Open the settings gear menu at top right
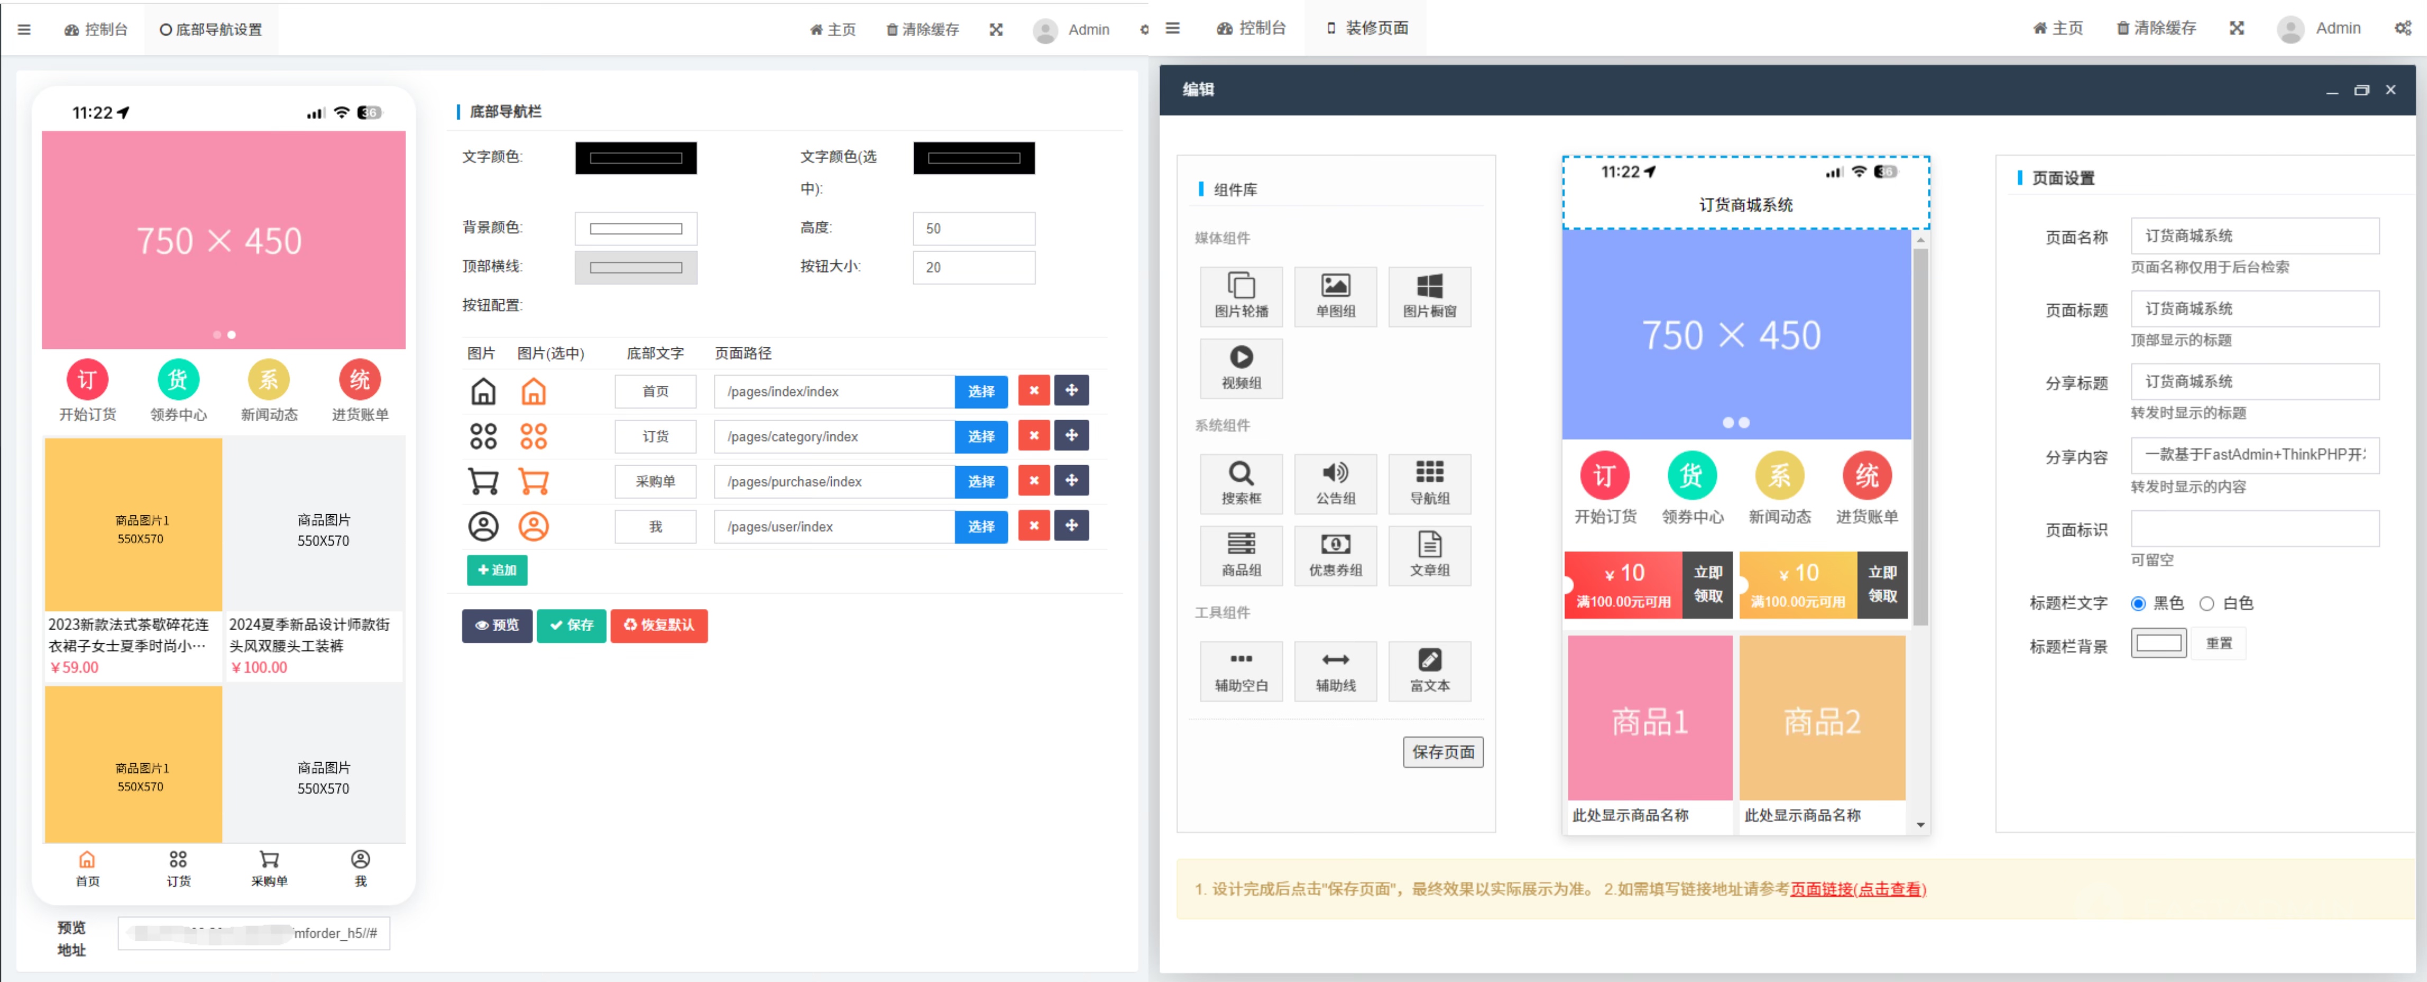 (2403, 28)
